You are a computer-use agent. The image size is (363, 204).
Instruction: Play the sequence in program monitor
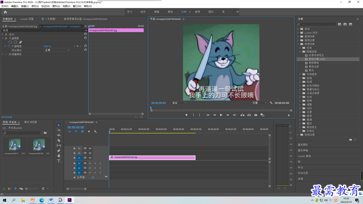click(221, 115)
